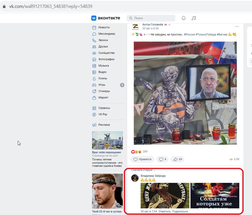
Task: Open the post options three-dots menu
Action: (237, 27)
